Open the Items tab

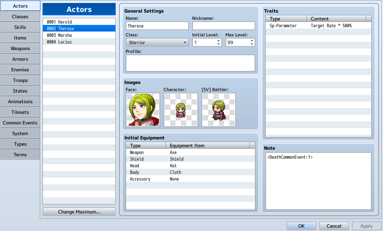tap(20, 38)
